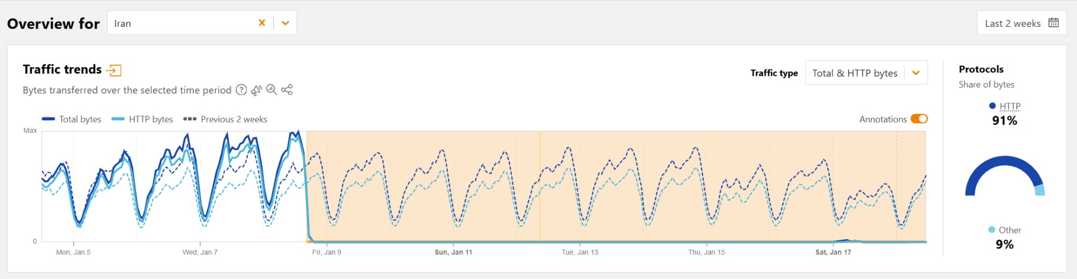Click the megaphone notifications icon
1077x279 pixels.
coord(256,90)
